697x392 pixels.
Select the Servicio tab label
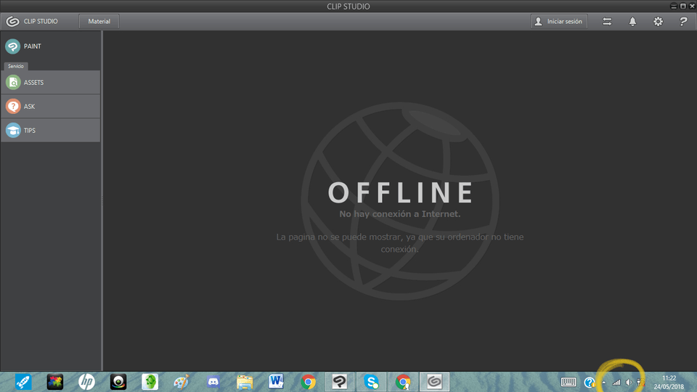tap(15, 66)
